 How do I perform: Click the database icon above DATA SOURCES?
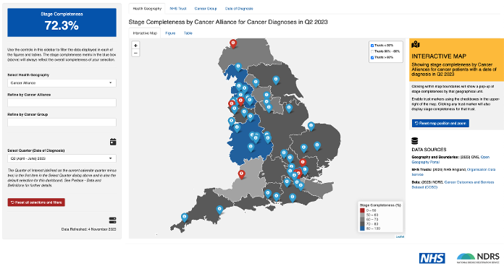click(x=415, y=141)
